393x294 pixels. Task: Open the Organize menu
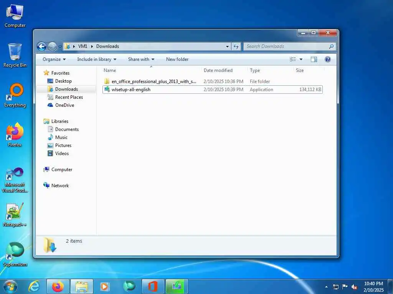coord(54,59)
